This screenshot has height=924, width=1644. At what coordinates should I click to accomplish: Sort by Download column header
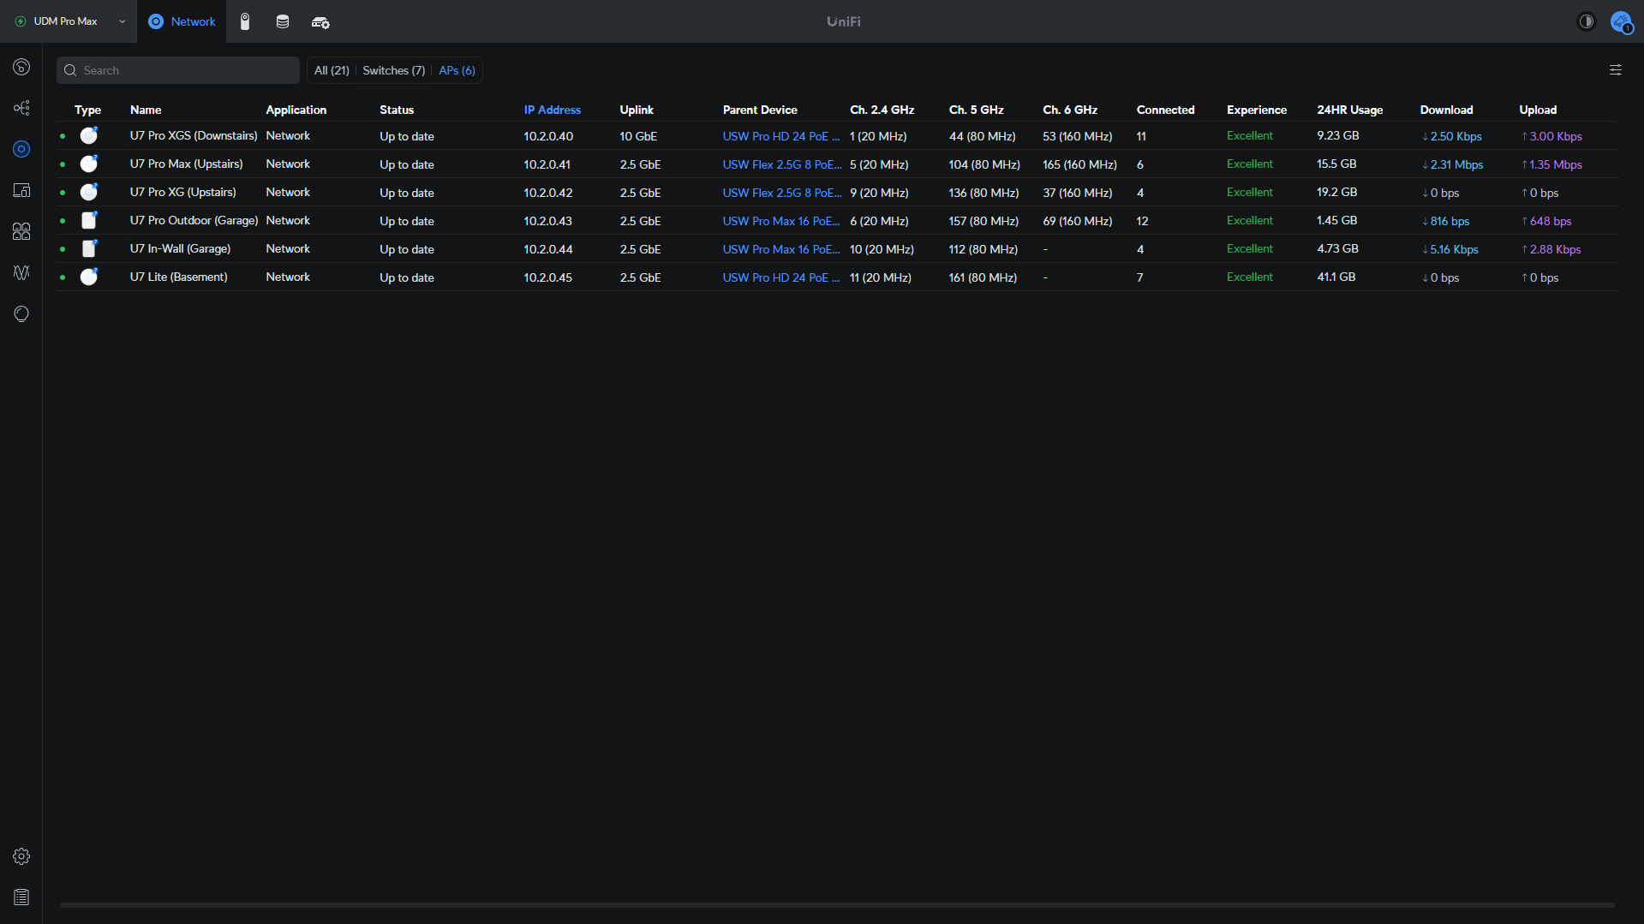(x=1446, y=110)
